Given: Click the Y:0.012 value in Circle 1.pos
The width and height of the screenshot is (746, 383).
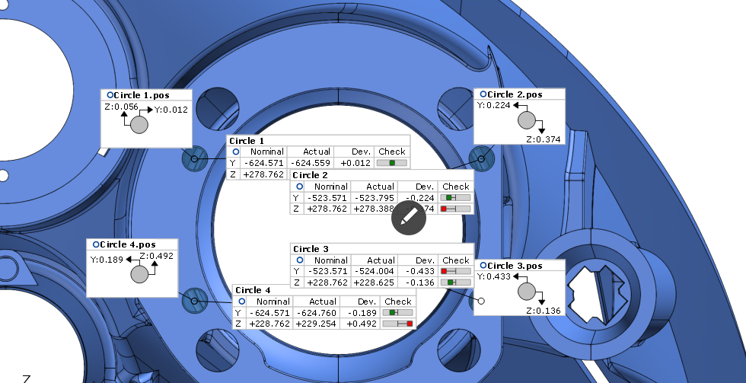Looking at the screenshot, I should [x=171, y=110].
